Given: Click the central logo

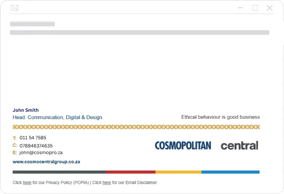Looking at the screenshot, I should [239, 146].
